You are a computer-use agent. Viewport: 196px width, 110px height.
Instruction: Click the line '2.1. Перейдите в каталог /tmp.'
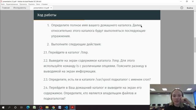[x=66, y=52]
